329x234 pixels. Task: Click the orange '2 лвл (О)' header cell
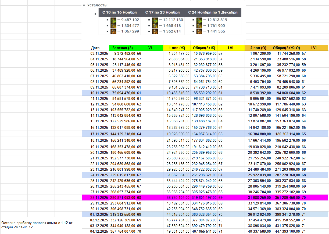(258, 48)
